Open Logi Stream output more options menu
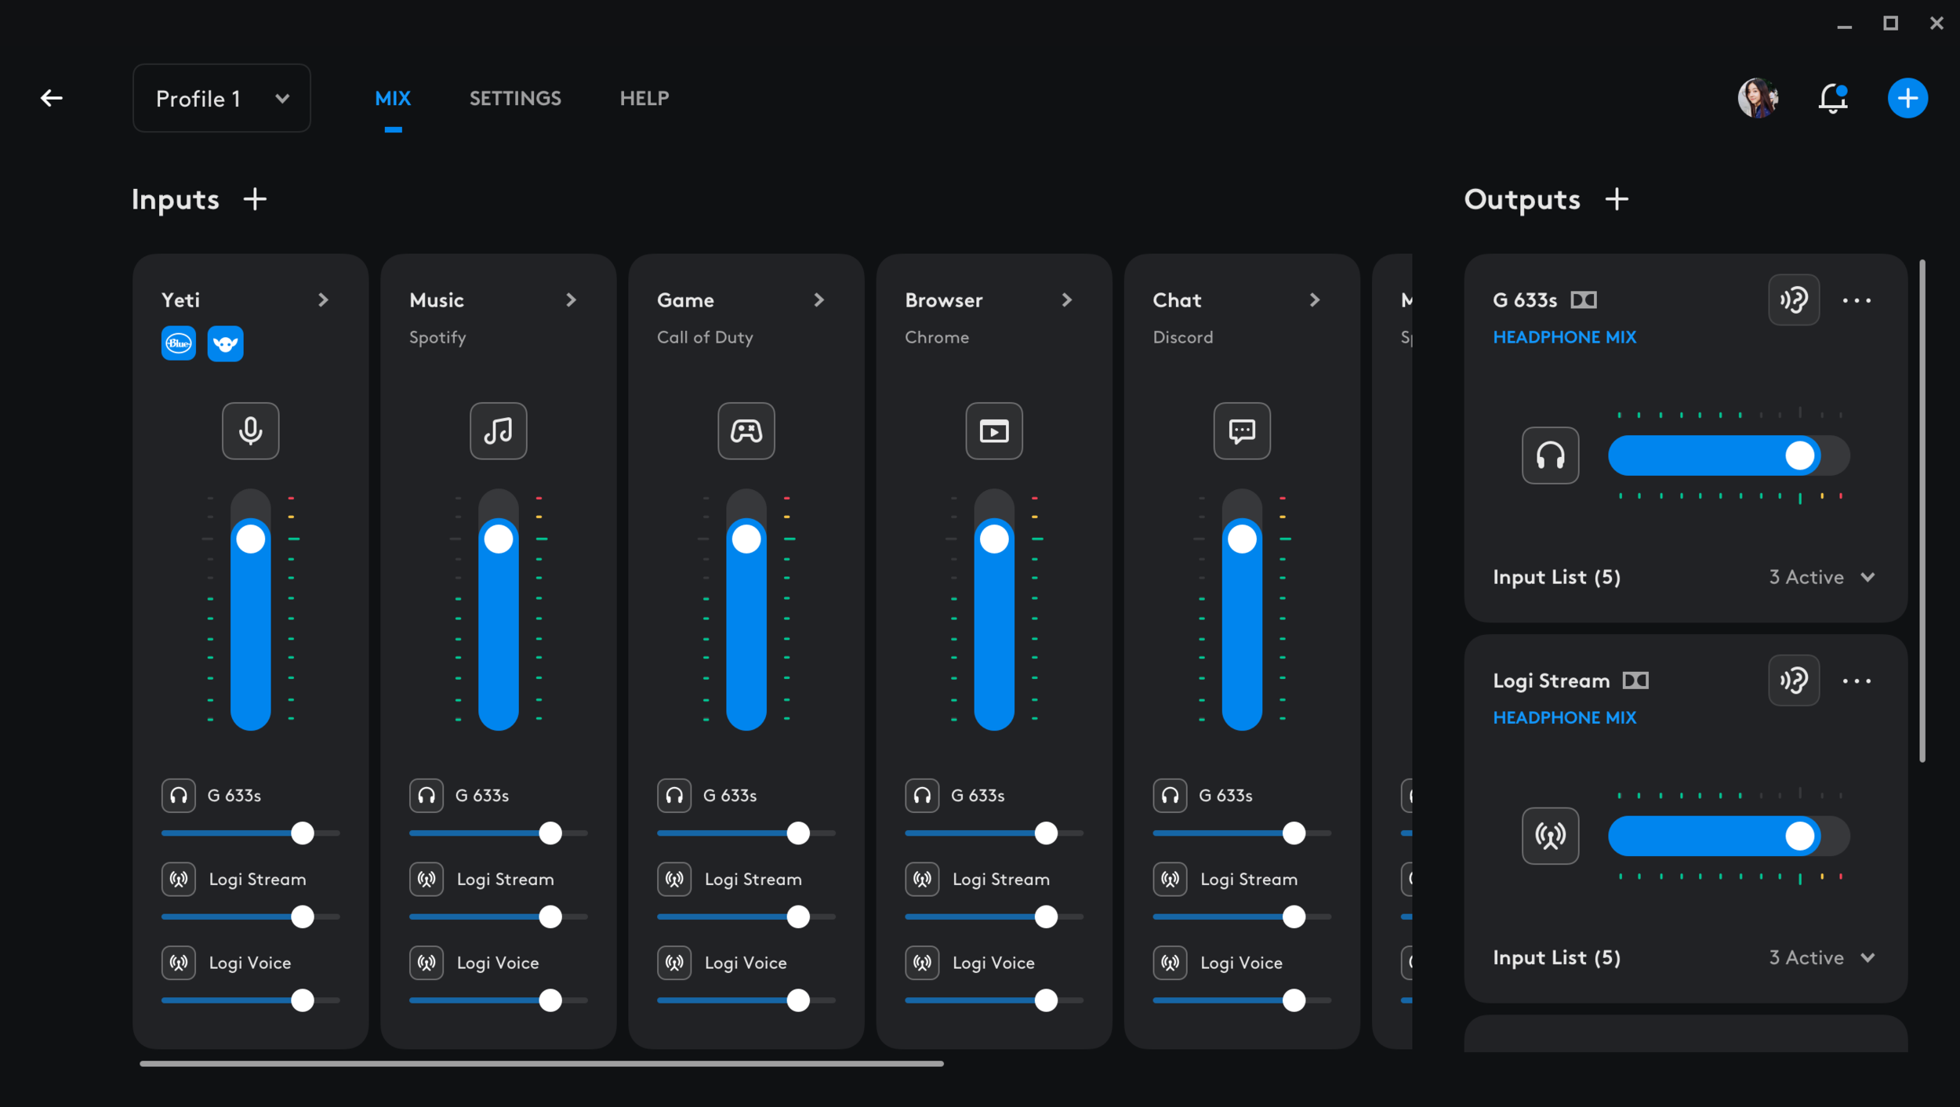The image size is (1960, 1107). (1856, 681)
